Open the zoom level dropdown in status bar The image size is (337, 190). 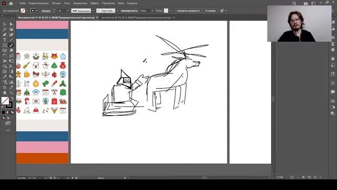click(29, 178)
